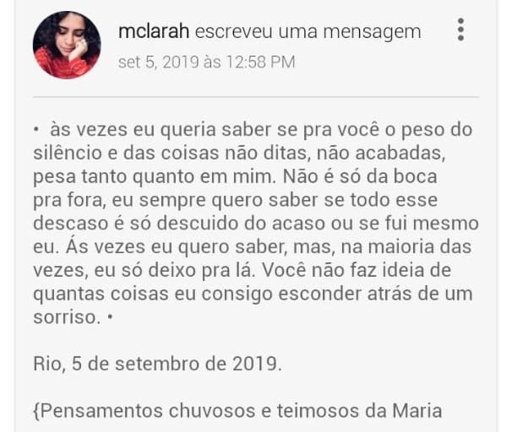Select the timestamp set 5, 2019 às 12:58 PM
This screenshot has width=512, height=432.
click(206, 62)
